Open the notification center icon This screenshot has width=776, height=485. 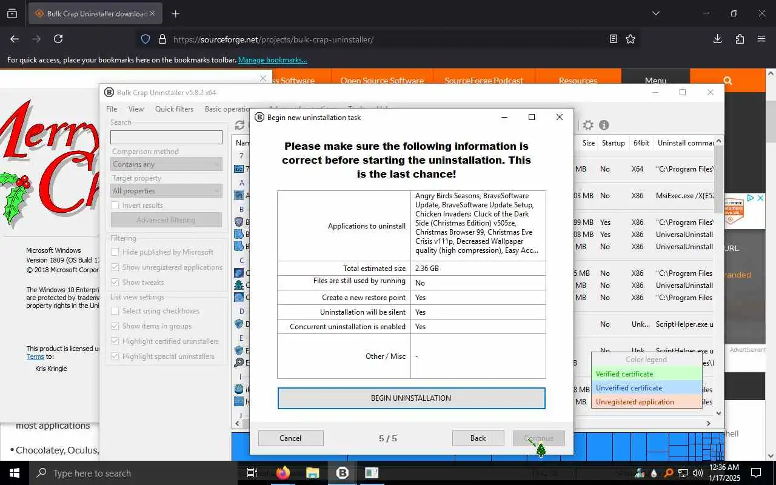click(756, 473)
